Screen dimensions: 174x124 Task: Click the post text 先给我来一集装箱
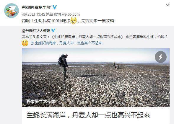[x=97, y=21]
